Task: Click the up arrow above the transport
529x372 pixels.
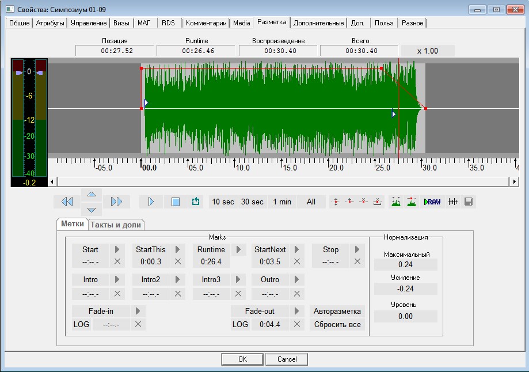Action: coord(92,193)
